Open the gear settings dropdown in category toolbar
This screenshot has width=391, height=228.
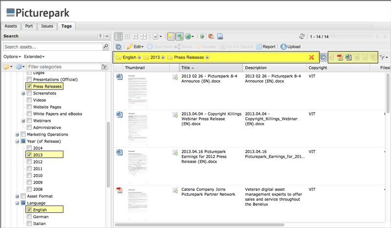(x=20, y=67)
